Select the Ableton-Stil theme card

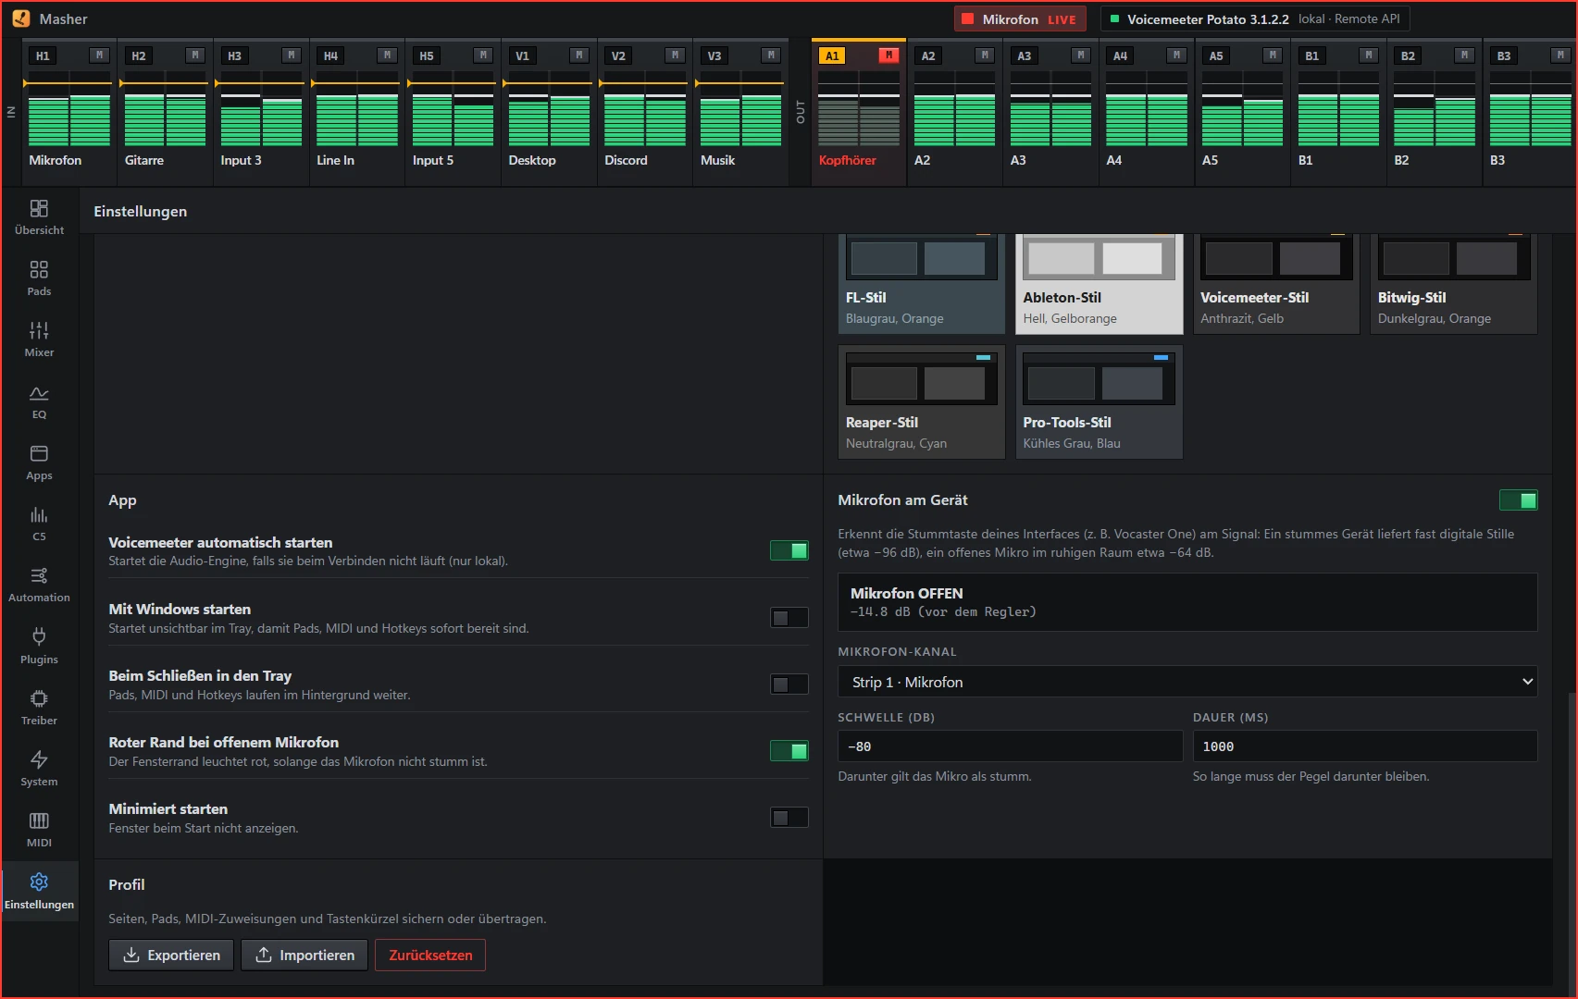tap(1099, 284)
